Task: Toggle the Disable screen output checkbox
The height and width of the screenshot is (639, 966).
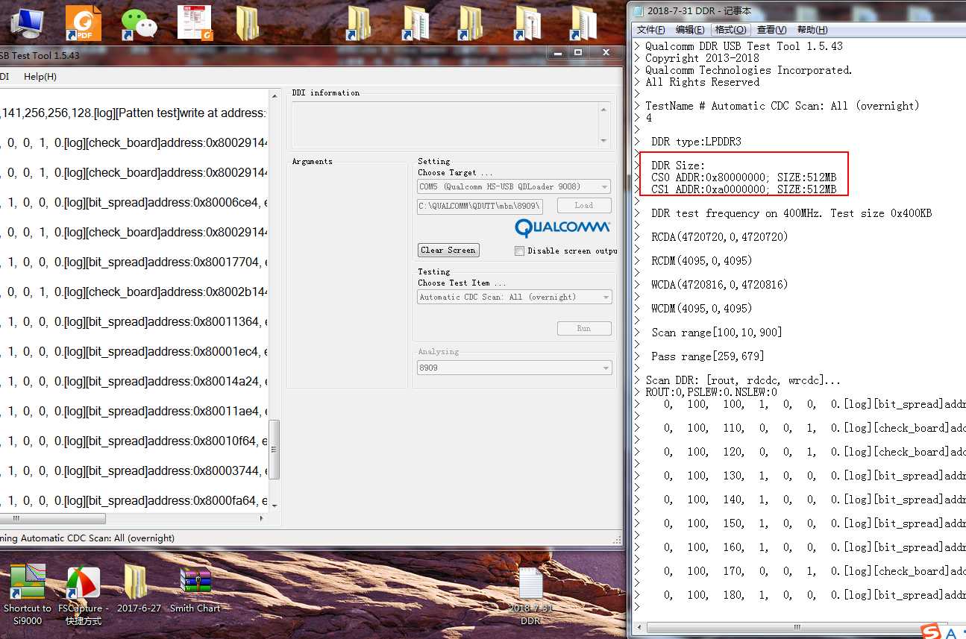Action: (x=519, y=251)
